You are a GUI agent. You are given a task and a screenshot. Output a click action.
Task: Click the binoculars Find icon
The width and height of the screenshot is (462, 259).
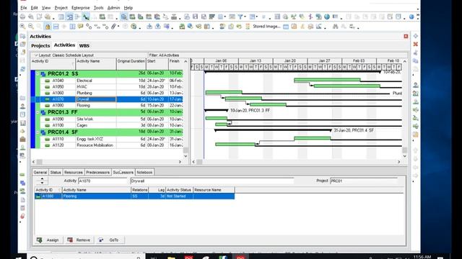coord(335,27)
